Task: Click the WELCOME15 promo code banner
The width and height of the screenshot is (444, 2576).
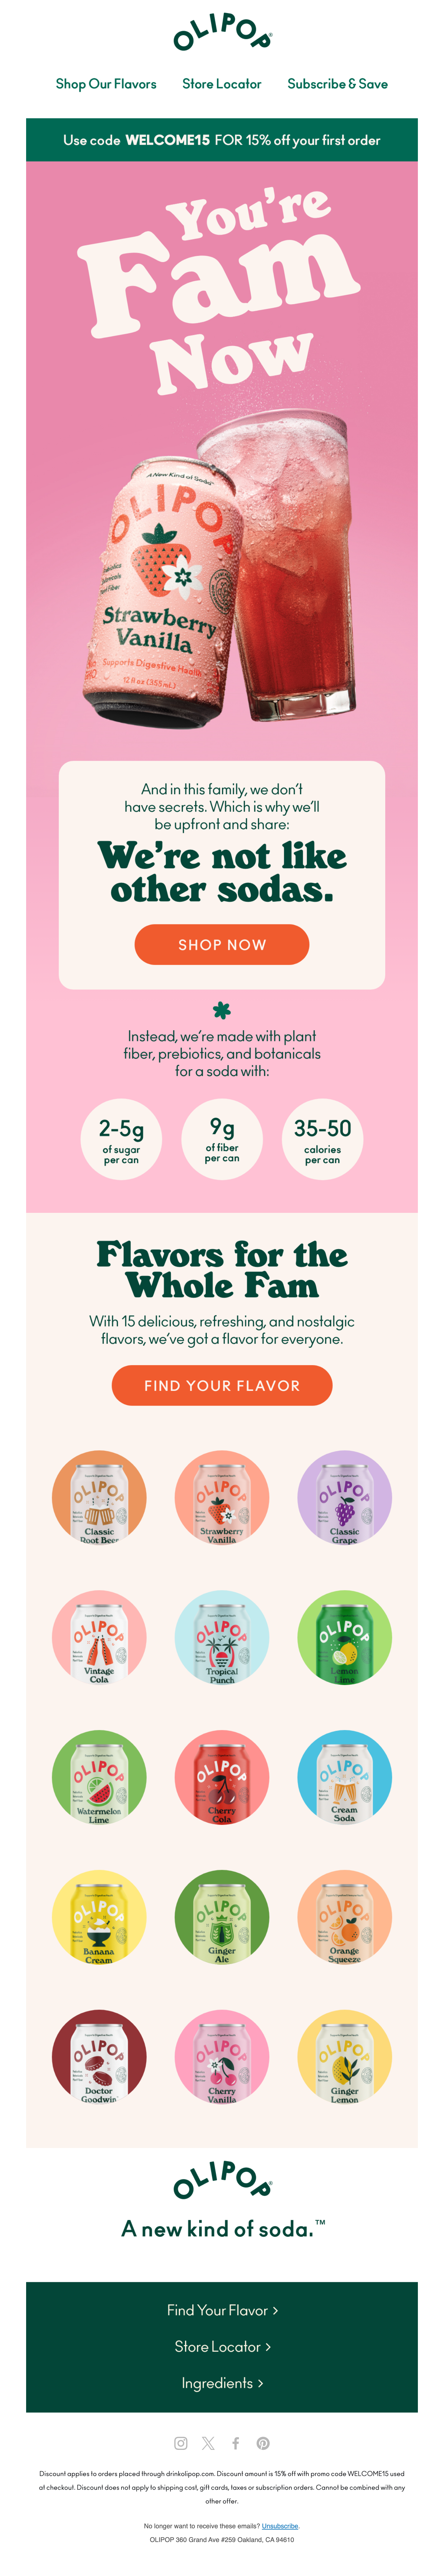Action: pyautogui.click(x=222, y=140)
